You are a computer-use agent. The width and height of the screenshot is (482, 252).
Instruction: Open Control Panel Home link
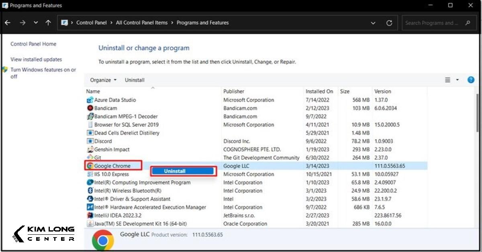coord(33,44)
